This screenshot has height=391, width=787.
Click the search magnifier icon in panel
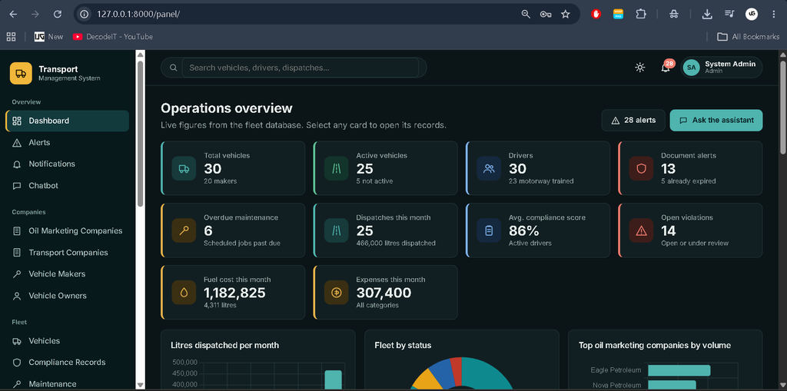coord(173,68)
